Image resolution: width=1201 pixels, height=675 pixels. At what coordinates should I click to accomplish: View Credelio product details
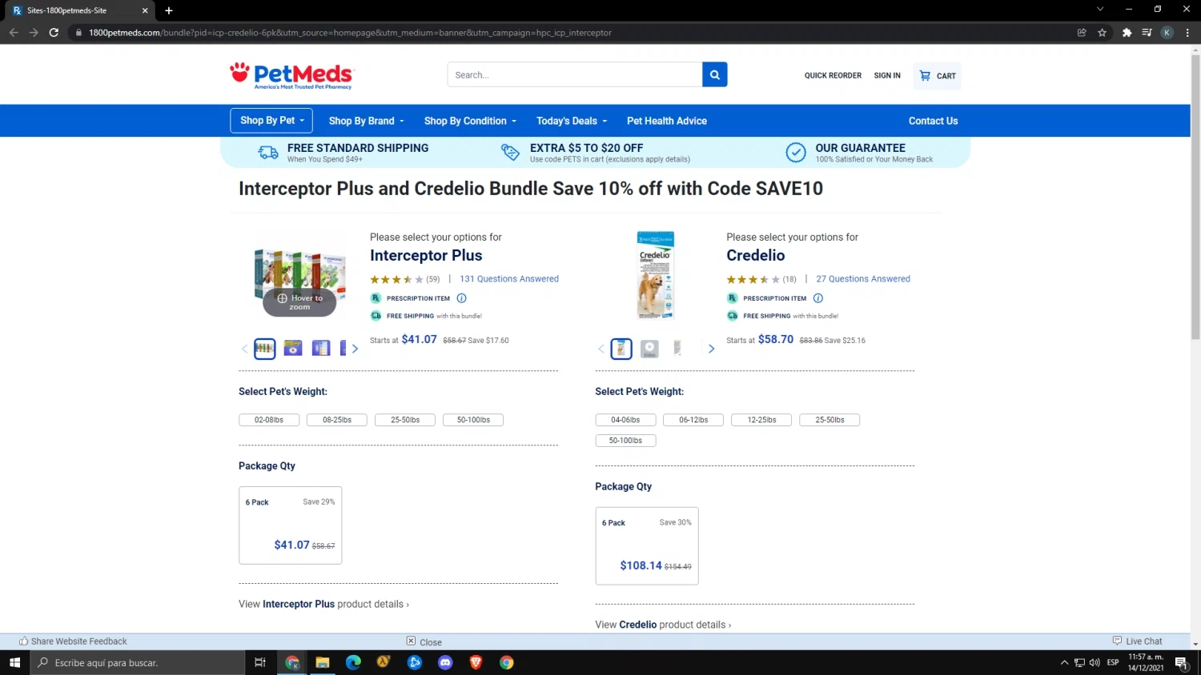pos(663,625)
